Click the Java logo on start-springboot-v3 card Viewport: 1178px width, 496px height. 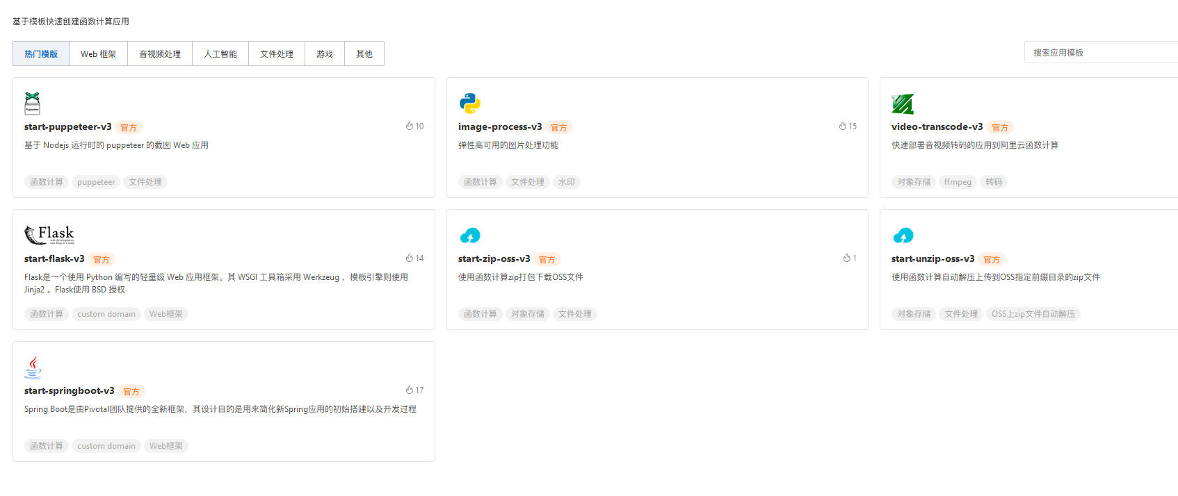[33, 367]
